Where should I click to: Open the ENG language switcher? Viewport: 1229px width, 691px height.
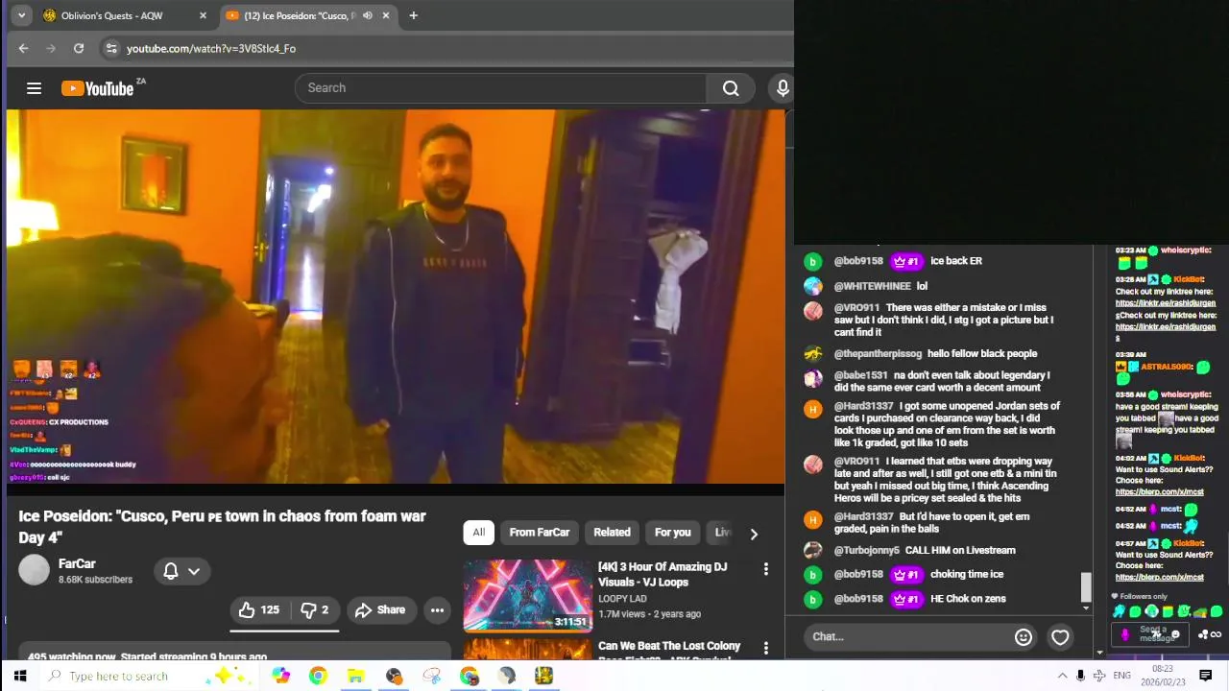click(x=1121, y=676)
